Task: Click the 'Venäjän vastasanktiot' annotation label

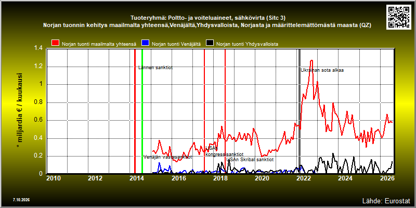Action: click(x=167, y=157)
